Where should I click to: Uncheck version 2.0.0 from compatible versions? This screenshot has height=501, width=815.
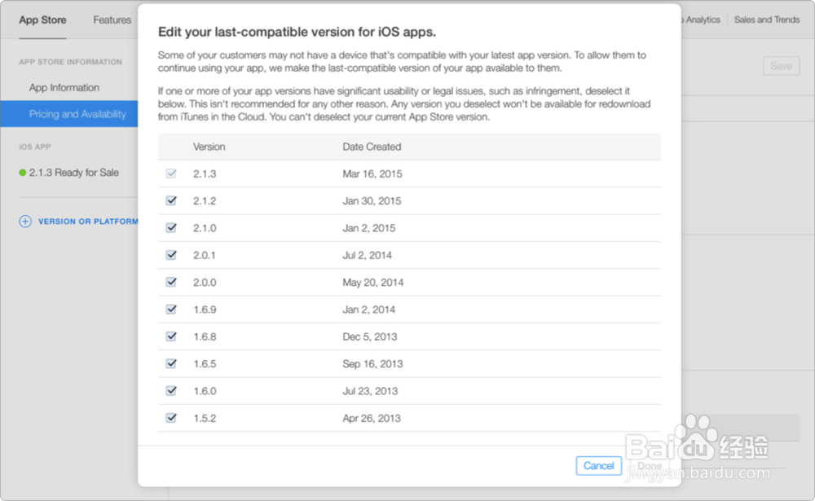click(171, 282)
